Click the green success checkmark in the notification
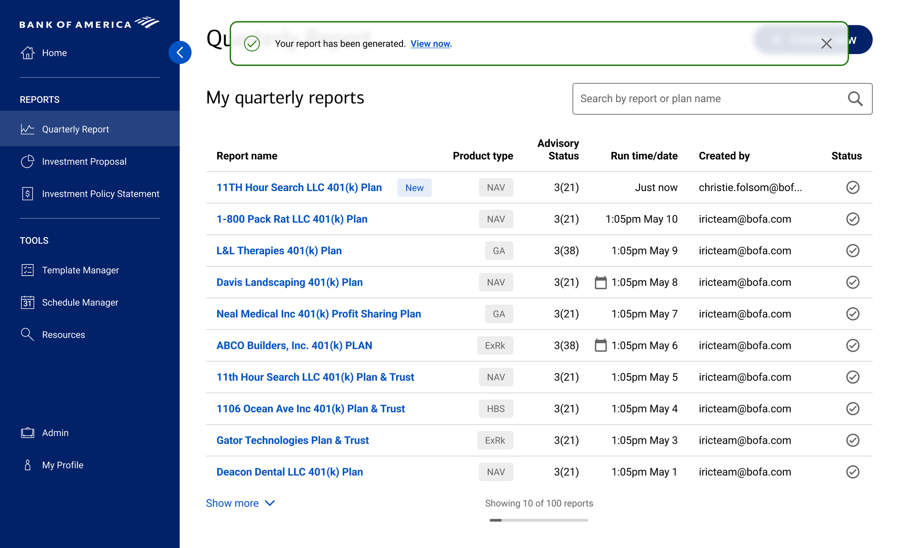The height and width of the screenshot is (548, 899). point(252,44)
